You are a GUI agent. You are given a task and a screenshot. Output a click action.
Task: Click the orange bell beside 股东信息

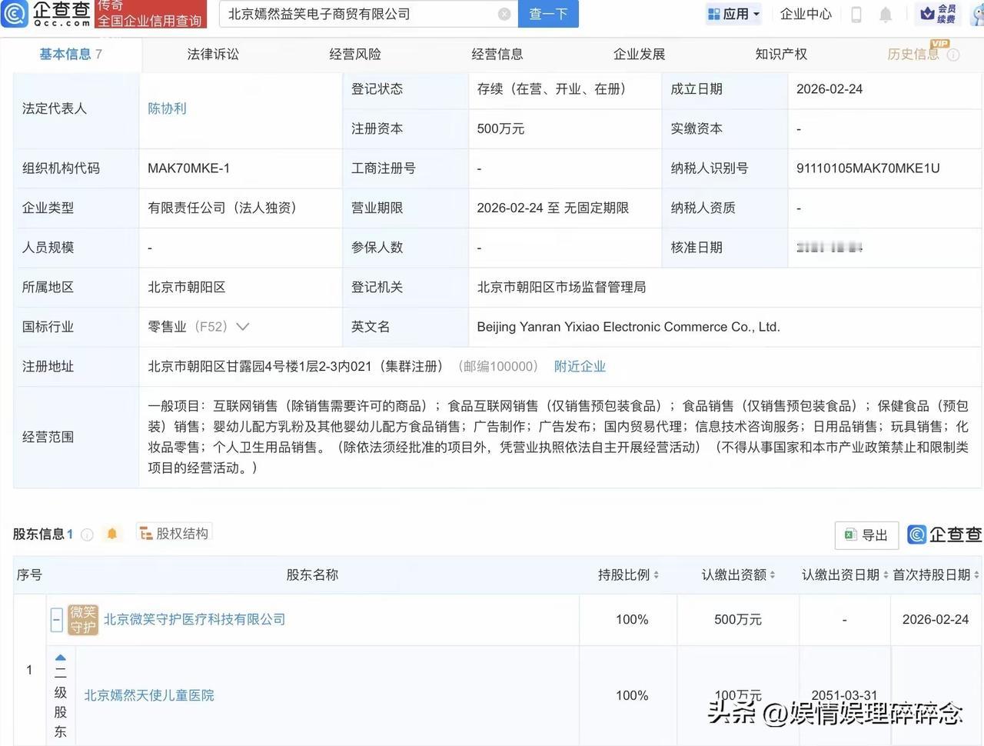[112, 534]
